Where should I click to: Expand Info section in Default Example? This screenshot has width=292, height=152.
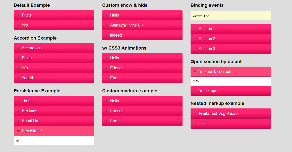click(x=54, y=25)
